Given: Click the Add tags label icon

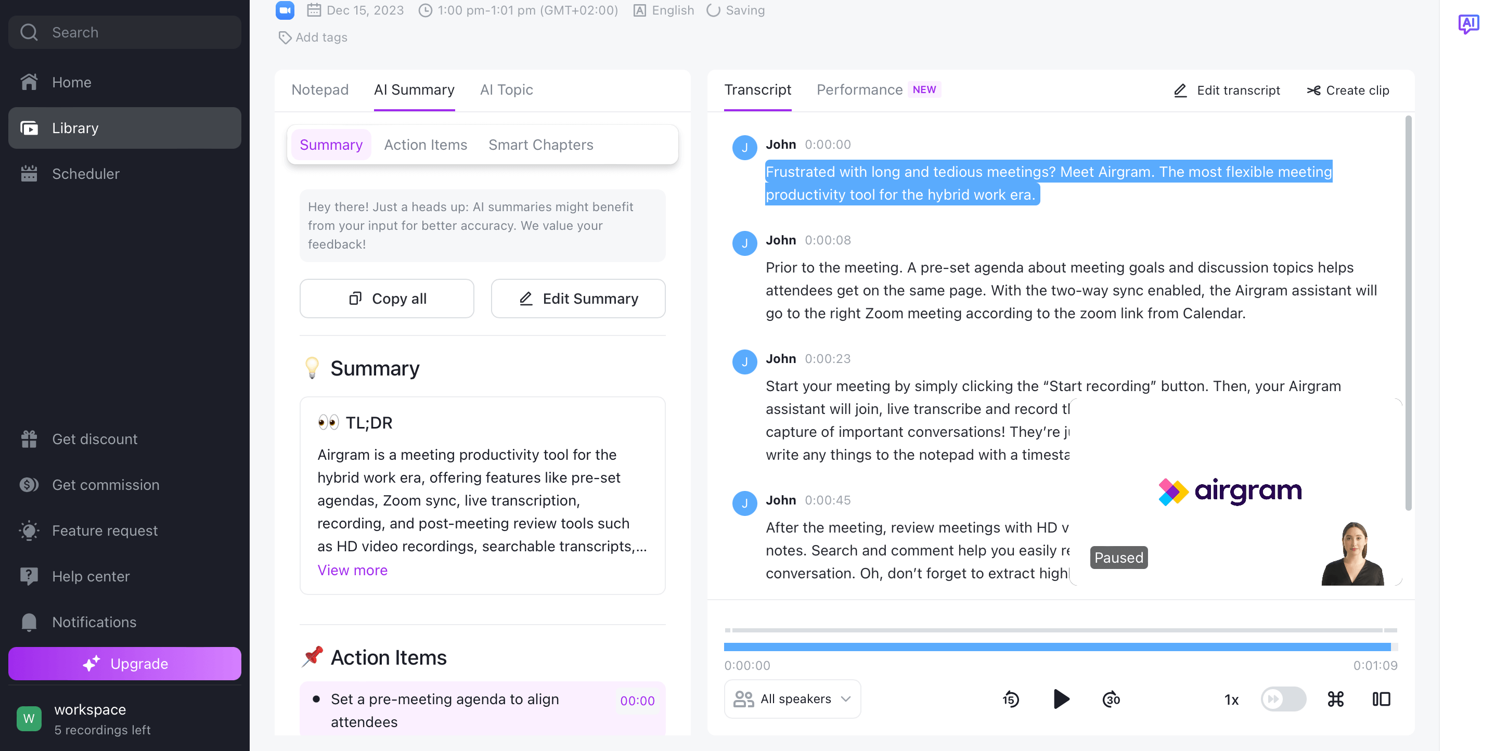Looking at the screenshot, I should click(x=285, y=37).
